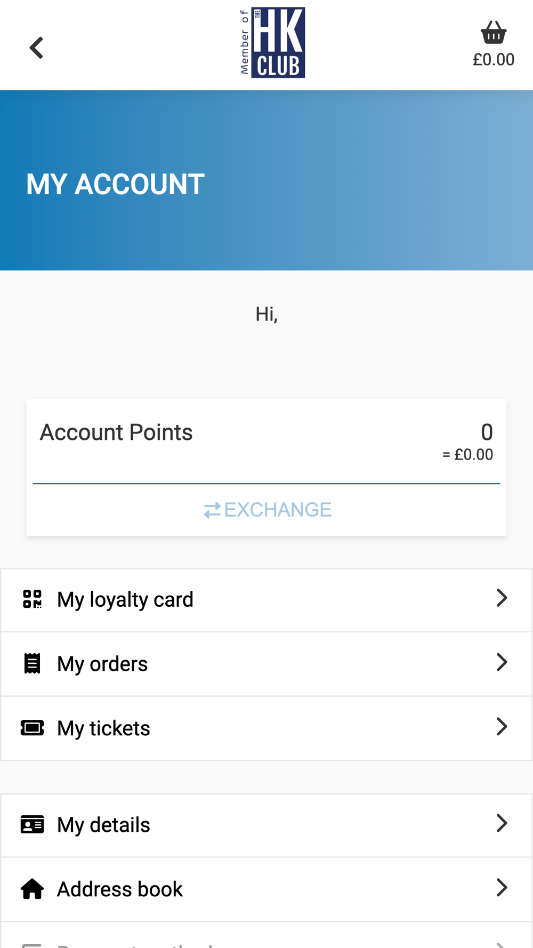Tap the orders receipt icon
533x948 pixels.
[x=32, y=664]
